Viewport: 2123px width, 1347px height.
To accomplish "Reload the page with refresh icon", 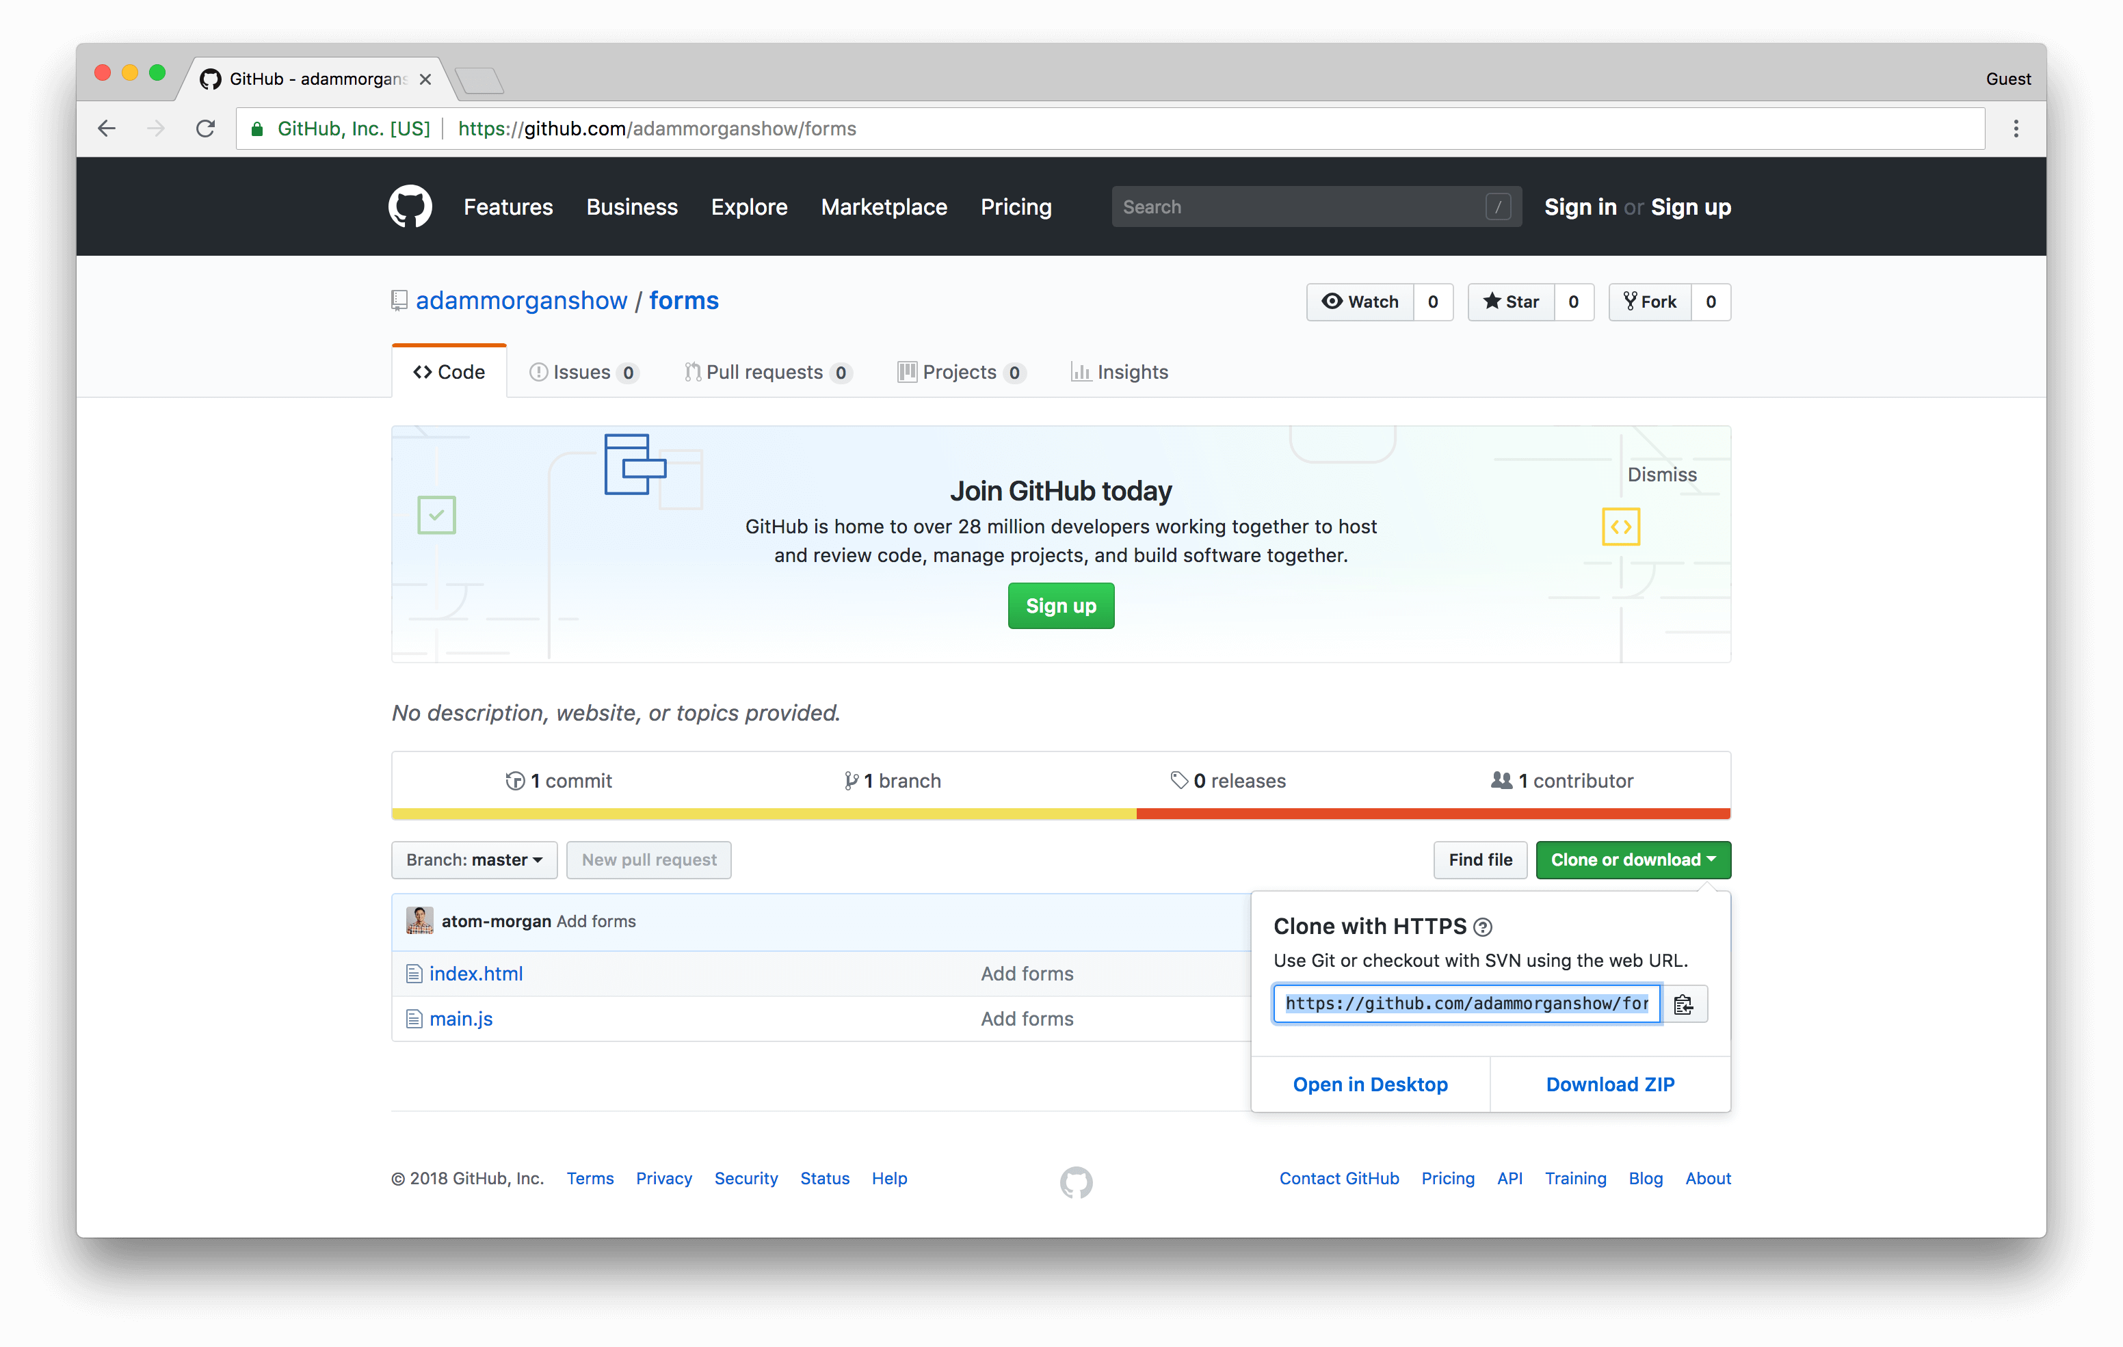I will (x=205, y=129).
